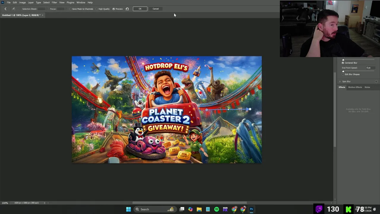Open the Edit menu
Viewport: 380px width, 214px height.
[15, 2]
